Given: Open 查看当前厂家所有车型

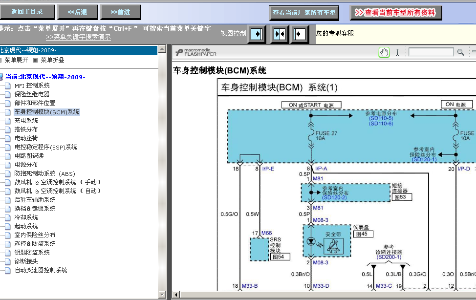Looking at the screenshot, I should click(304, 13).
